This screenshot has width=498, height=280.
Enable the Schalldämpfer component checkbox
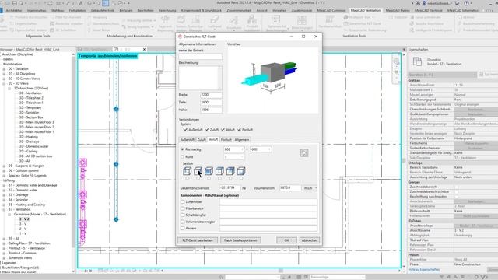point(183,215)
